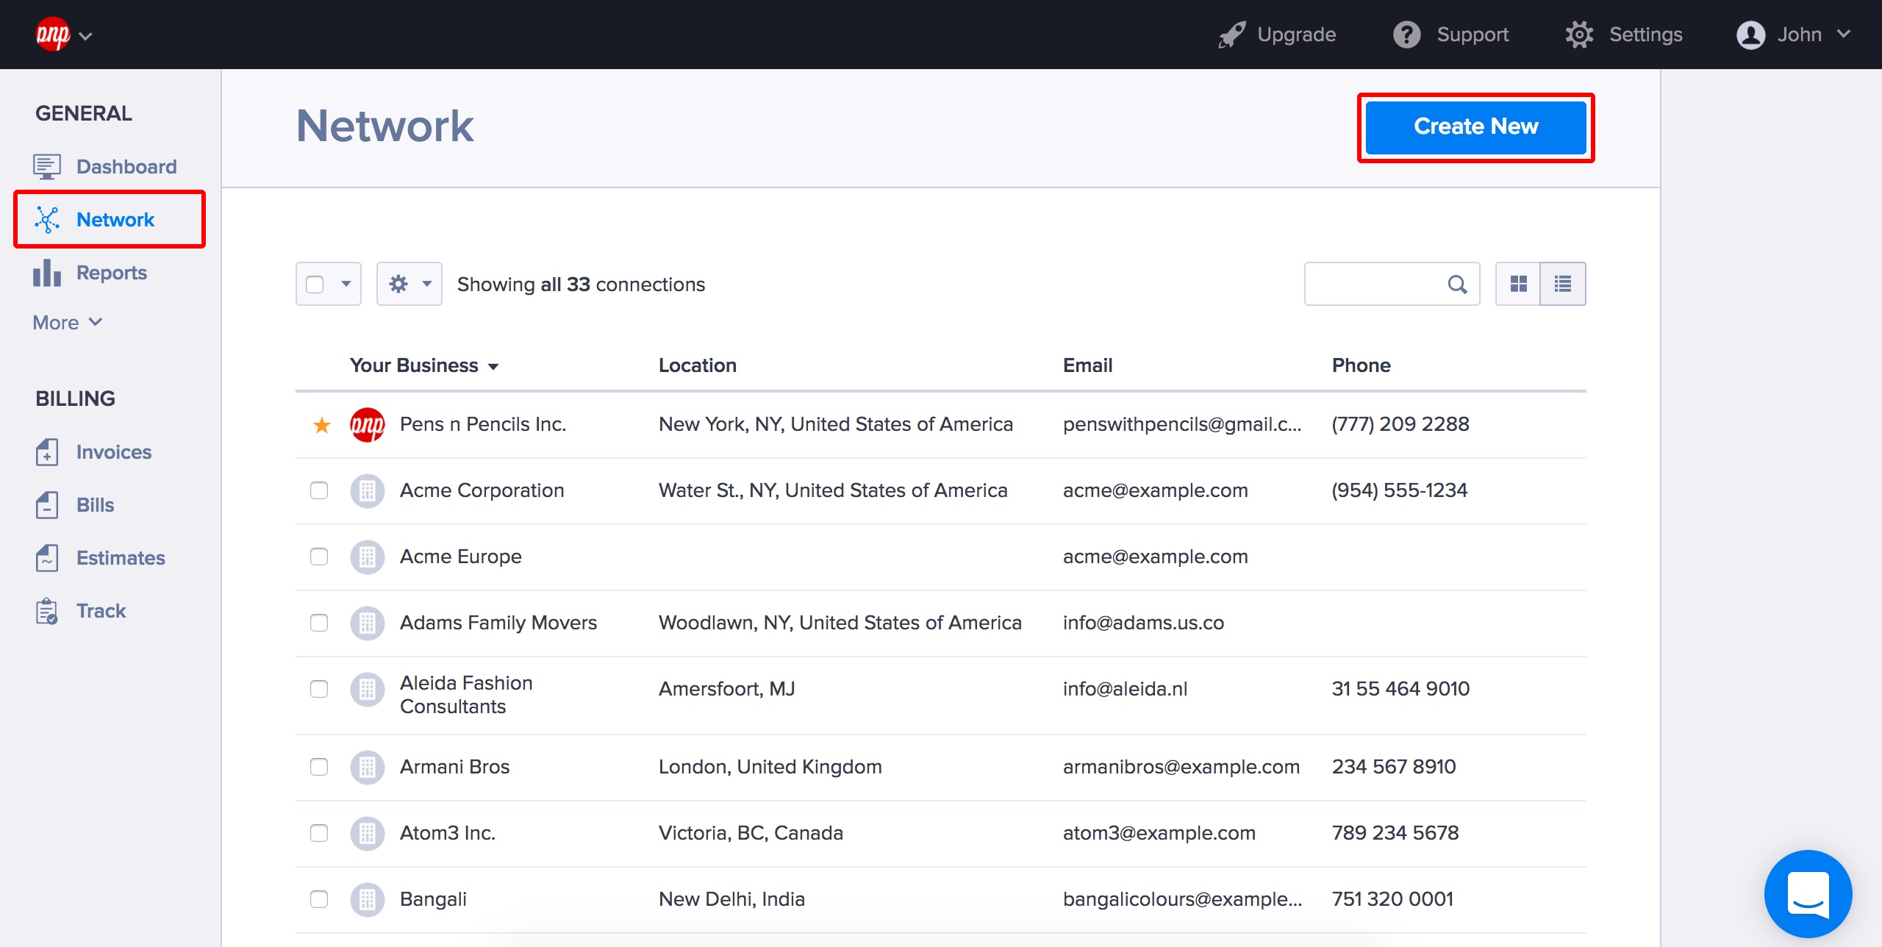The height and width of the screenshot is (947, 1882).
Task: Tick the Bangali checkbox
Action: (x=319, y=899)
